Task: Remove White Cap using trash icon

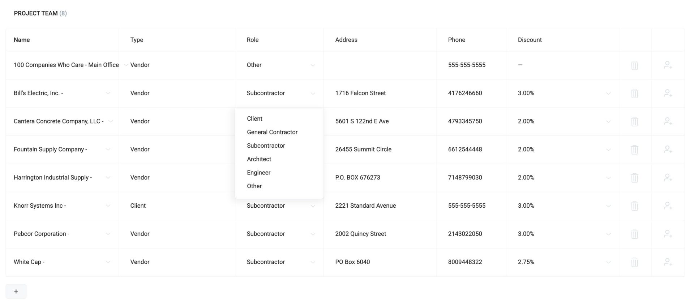Action: point(634,263)
